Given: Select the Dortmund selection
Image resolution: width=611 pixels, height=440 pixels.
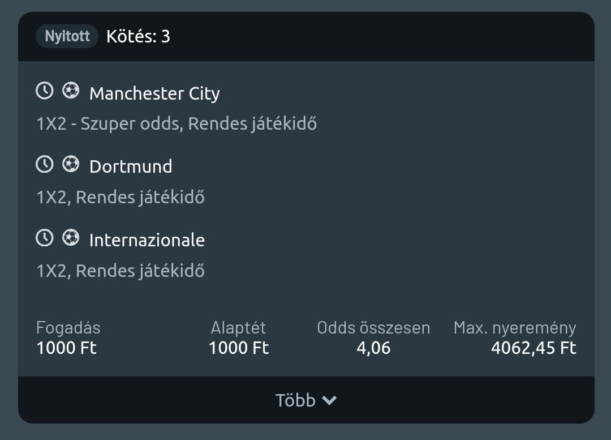Looking at the screenshot, I should [131, 166].
